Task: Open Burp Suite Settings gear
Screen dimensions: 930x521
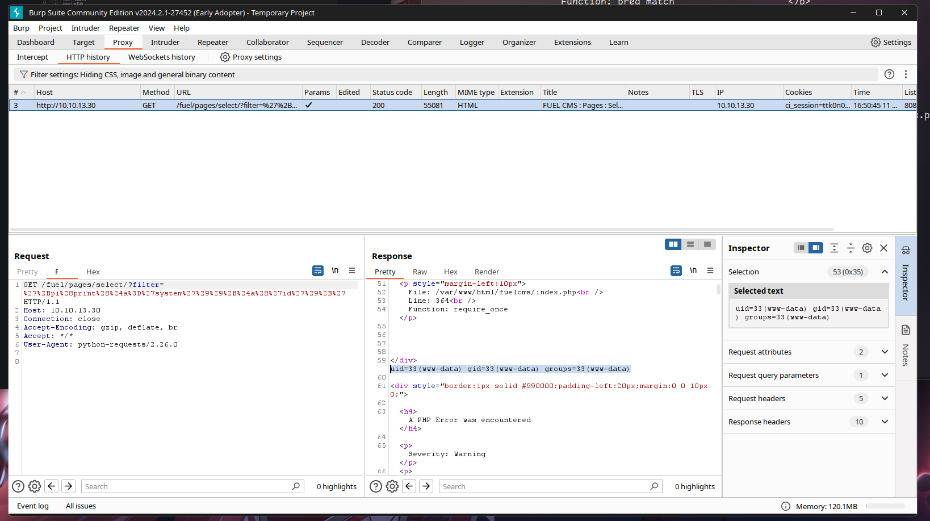Action: click(x=875, y=42)
